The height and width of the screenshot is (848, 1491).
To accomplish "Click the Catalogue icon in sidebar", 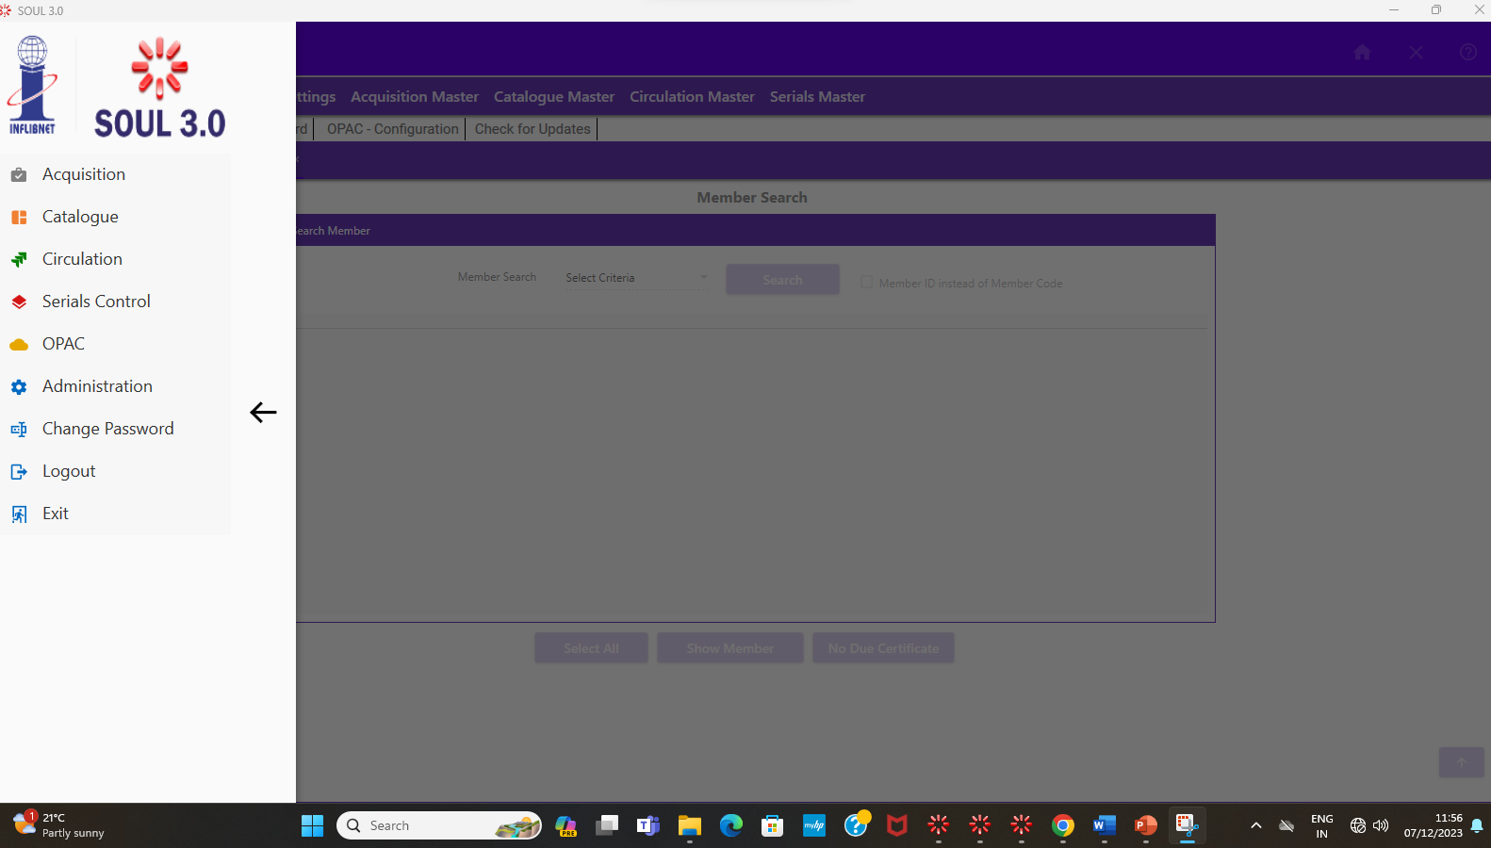I will point(19,218).
